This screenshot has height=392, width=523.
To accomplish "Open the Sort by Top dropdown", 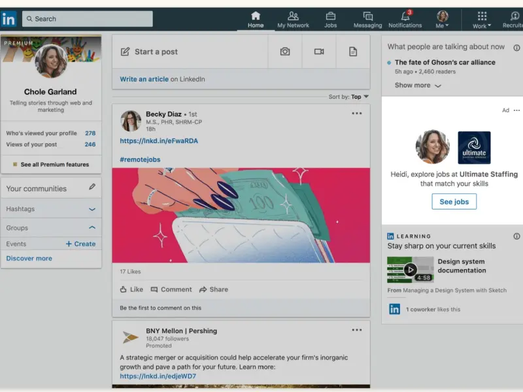I will (x=359, y=97).
